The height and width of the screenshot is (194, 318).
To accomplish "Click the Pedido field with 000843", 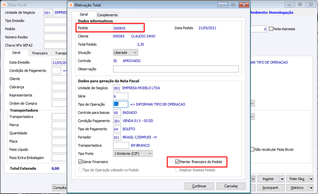I will (128, 28).
